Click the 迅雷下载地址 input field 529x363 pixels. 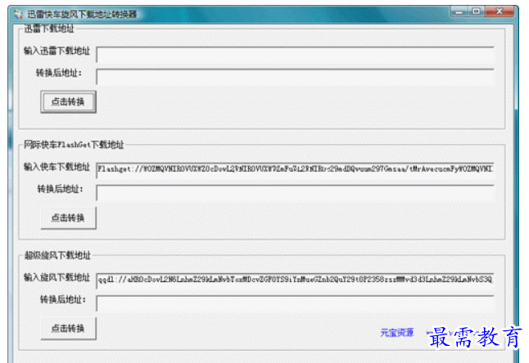click(x=295, y=55)
